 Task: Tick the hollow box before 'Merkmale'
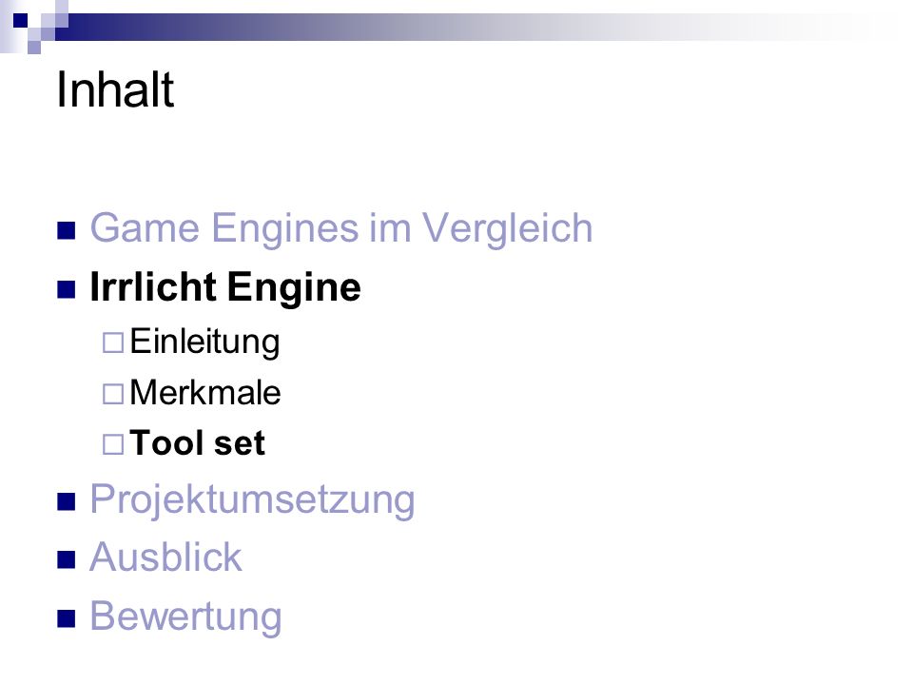point(113,394)
